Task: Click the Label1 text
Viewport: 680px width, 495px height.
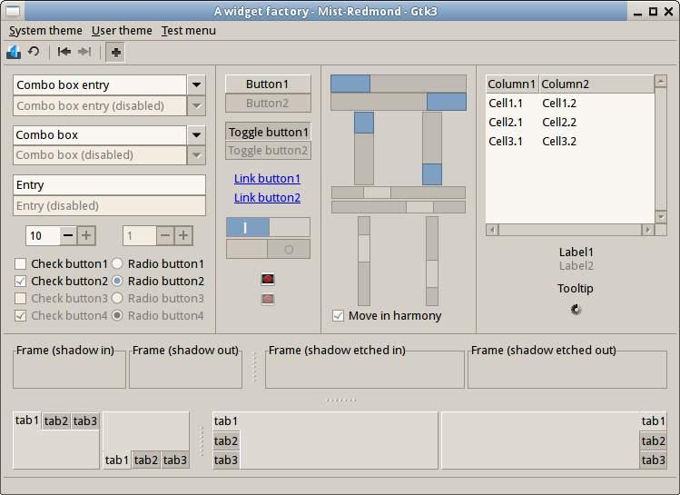Action: [576, 252]
